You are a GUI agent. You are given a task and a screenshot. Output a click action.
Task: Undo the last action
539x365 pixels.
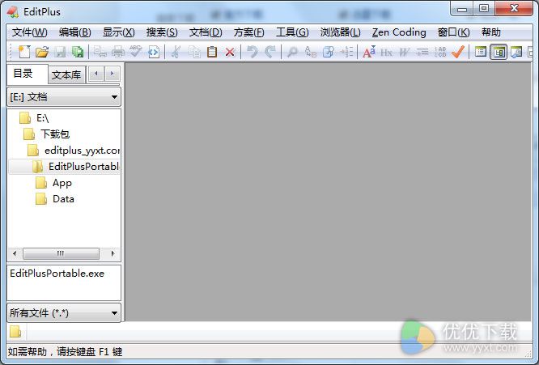coord(253,52)
